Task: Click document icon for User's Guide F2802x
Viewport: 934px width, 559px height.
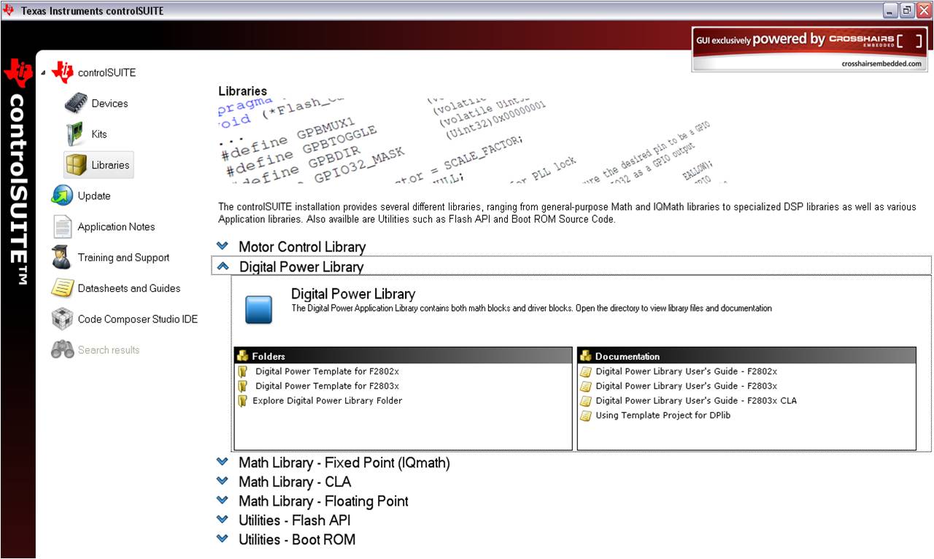Action: point(586,371)
